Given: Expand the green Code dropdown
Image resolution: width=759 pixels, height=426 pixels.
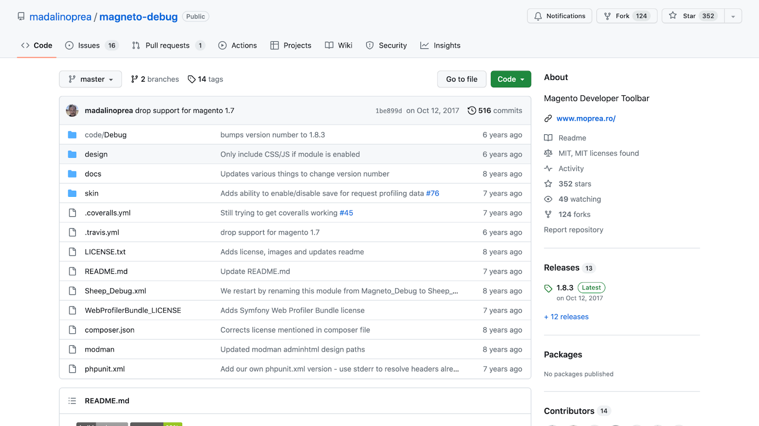Looking at the screenshot, I should point(510,79).
